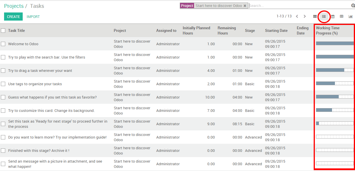Click the IMPORT button

[33, 17]
